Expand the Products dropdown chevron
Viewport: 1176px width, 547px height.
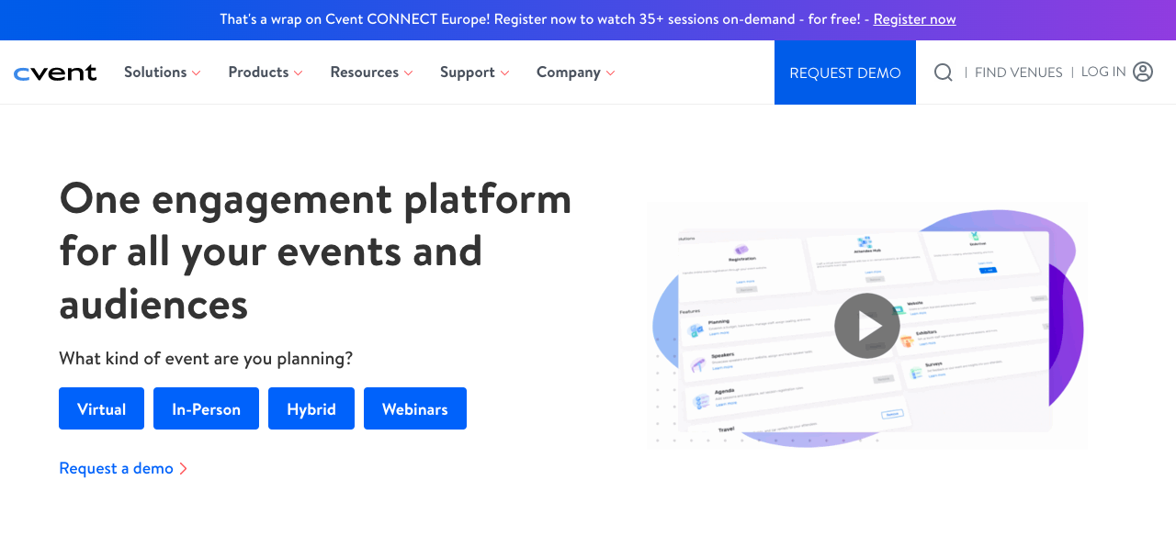tap(298, 73)
